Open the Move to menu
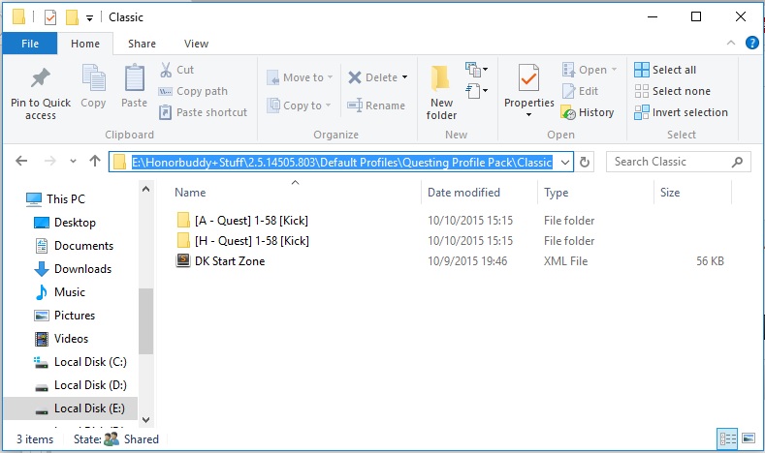This screenshot has width=765, height=453. coord(300,77)
